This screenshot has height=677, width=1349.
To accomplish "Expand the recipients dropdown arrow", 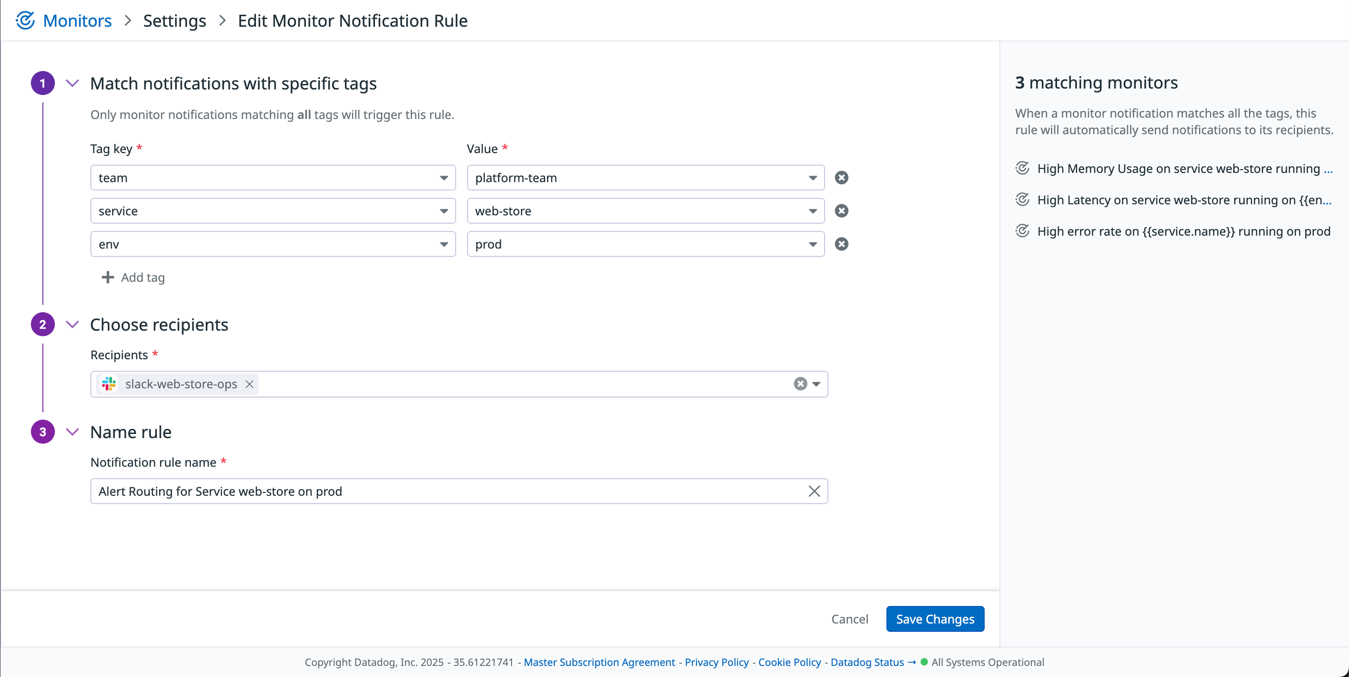I will pos(816,384).
